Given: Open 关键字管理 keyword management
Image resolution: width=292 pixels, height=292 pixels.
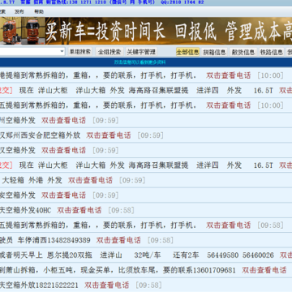Looking at the screenshot, I should coord(141,52).
